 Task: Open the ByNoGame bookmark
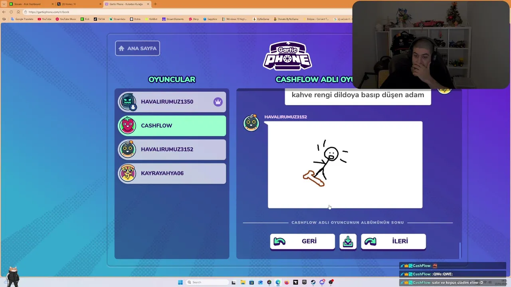(261, 19)
